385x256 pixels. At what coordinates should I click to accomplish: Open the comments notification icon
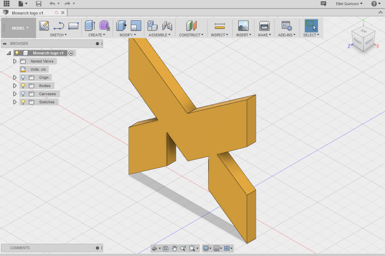(323, 4)
